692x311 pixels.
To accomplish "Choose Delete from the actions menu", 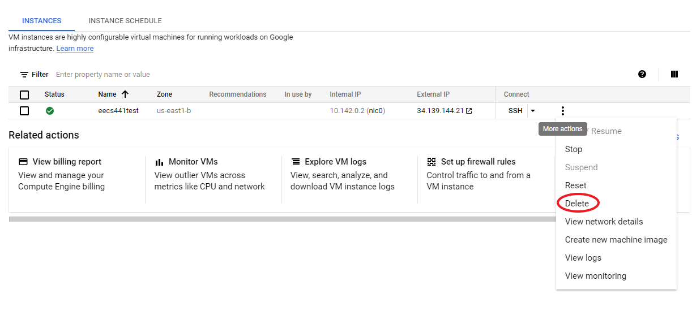I will point(577,204).
